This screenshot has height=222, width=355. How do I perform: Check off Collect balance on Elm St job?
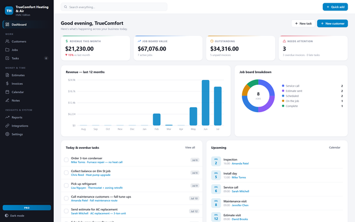click(66, 173)
